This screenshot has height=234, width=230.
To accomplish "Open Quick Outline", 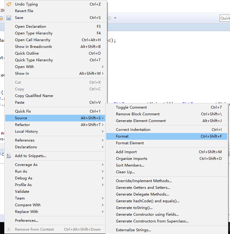I will tap(56, 53).
